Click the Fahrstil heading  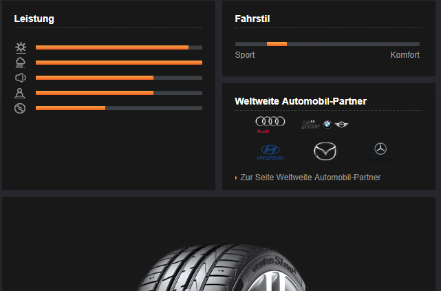click(252, 19)
